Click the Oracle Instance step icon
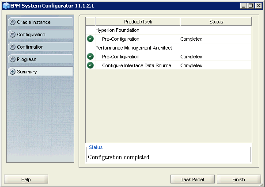This screenshot has height=187, width=265. point(13,22)
